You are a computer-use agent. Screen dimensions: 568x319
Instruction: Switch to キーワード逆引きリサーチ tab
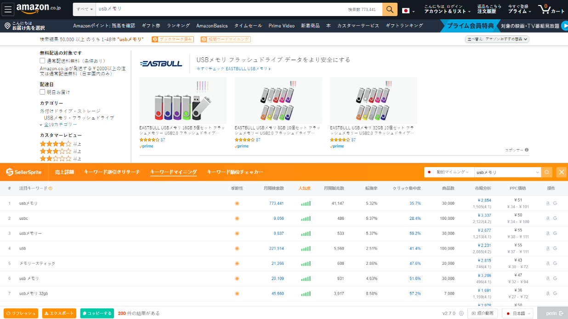[x=112, y=172]
